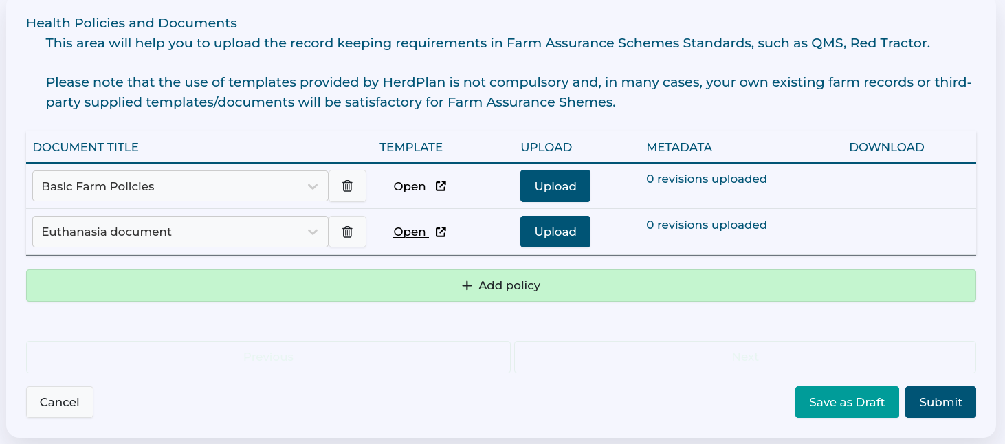This screenshot has width=1005, height=444.
Task: Open the Basic Farm Policies template link
Action: (410, 187)
